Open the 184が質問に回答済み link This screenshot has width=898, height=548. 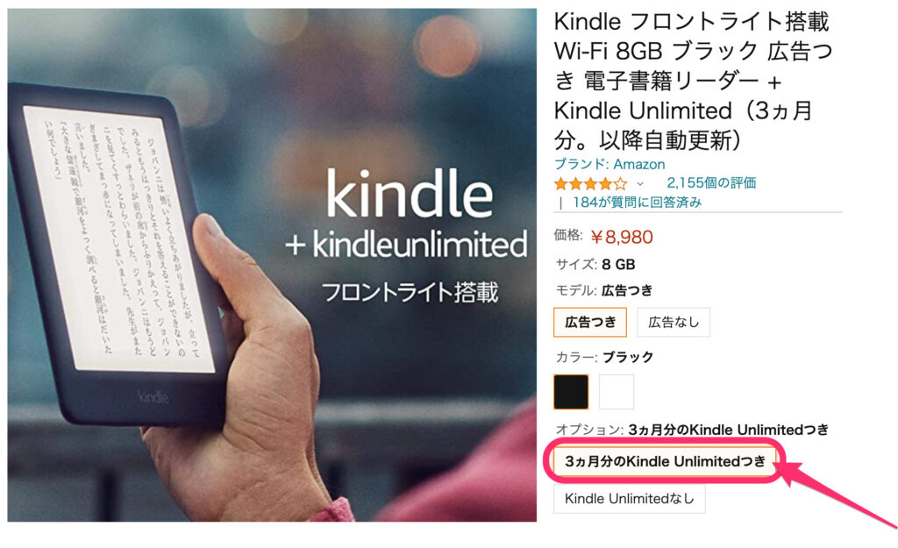637,203
